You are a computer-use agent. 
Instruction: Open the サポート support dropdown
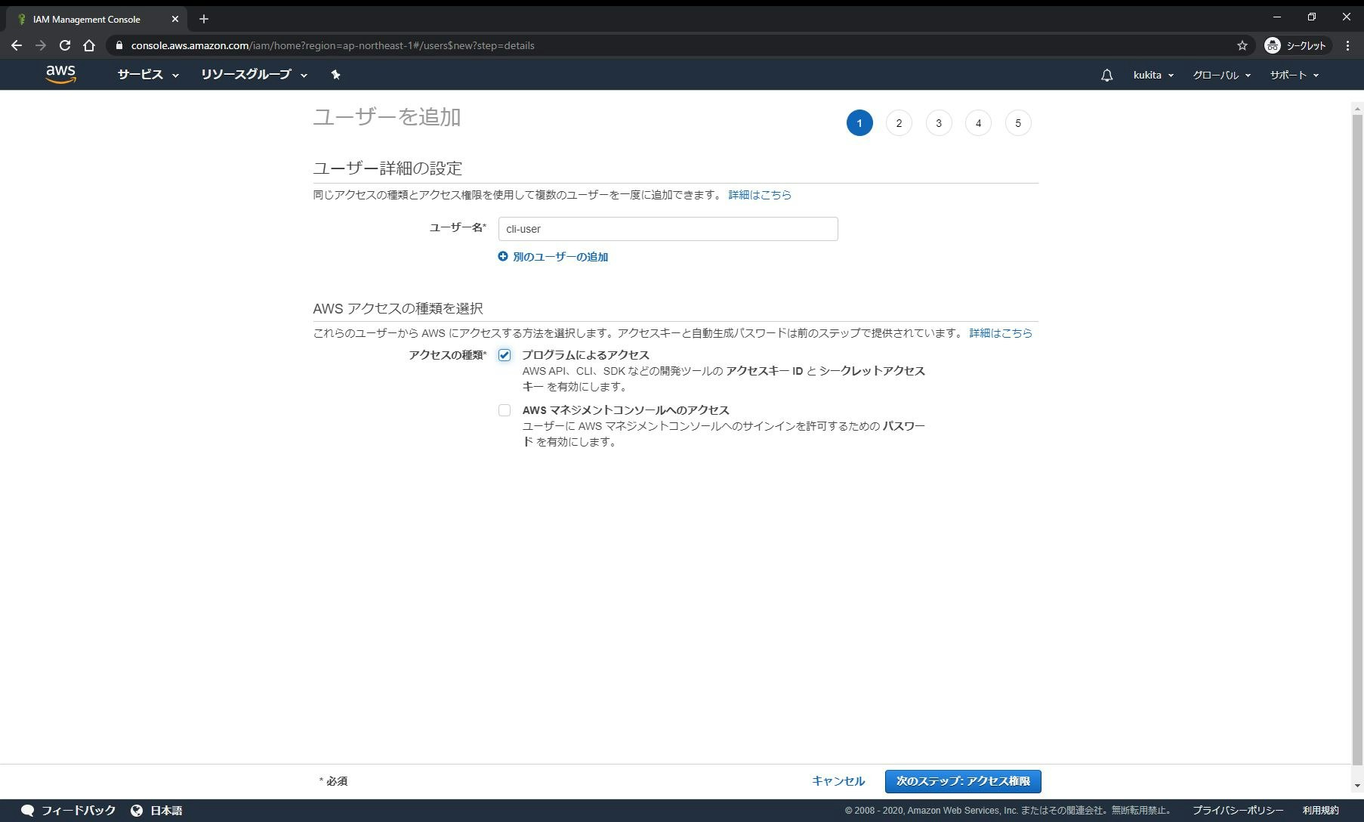(x=1294, y=75)
